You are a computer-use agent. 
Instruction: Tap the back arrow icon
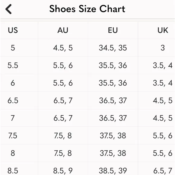[8, 9]
